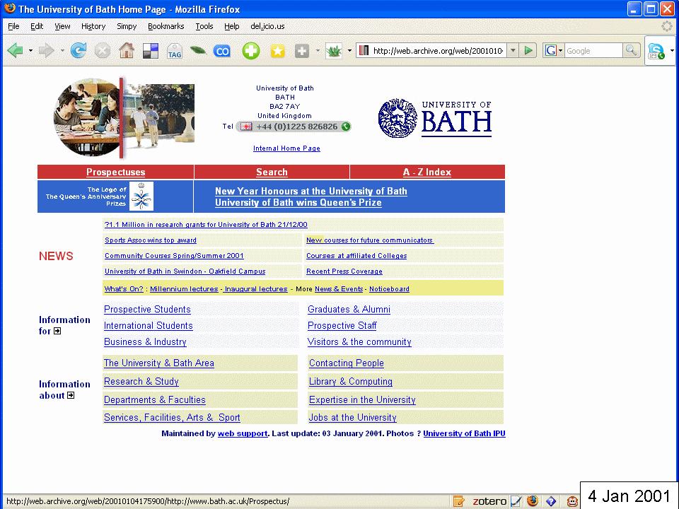This screenshot has width=679, height=509.
Task: Open del.icio.us checkered bookmarks icon
Action: click(x=151, y=51)
